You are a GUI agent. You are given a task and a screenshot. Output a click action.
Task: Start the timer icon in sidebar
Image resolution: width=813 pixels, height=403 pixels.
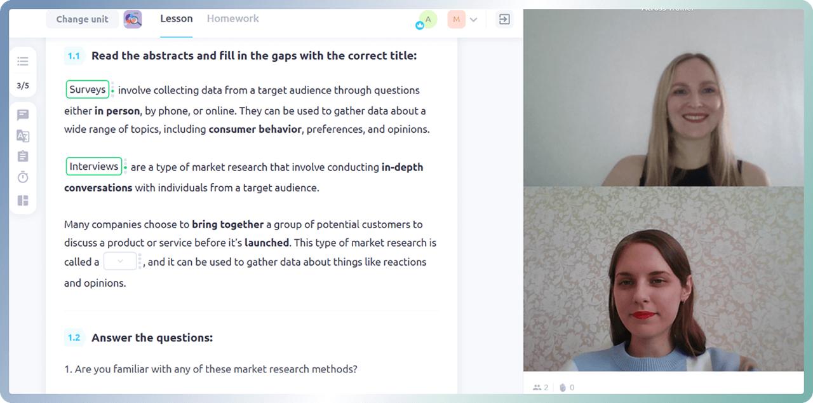coord(23,177)
